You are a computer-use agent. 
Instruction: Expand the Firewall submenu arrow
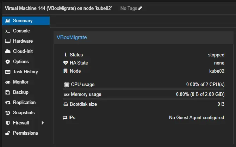[43, 123]
